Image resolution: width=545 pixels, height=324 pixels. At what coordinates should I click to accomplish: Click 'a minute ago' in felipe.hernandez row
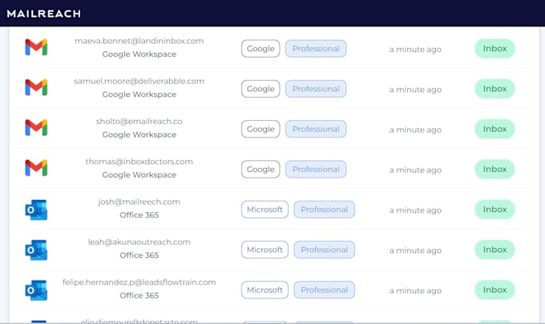click(415, 290)
